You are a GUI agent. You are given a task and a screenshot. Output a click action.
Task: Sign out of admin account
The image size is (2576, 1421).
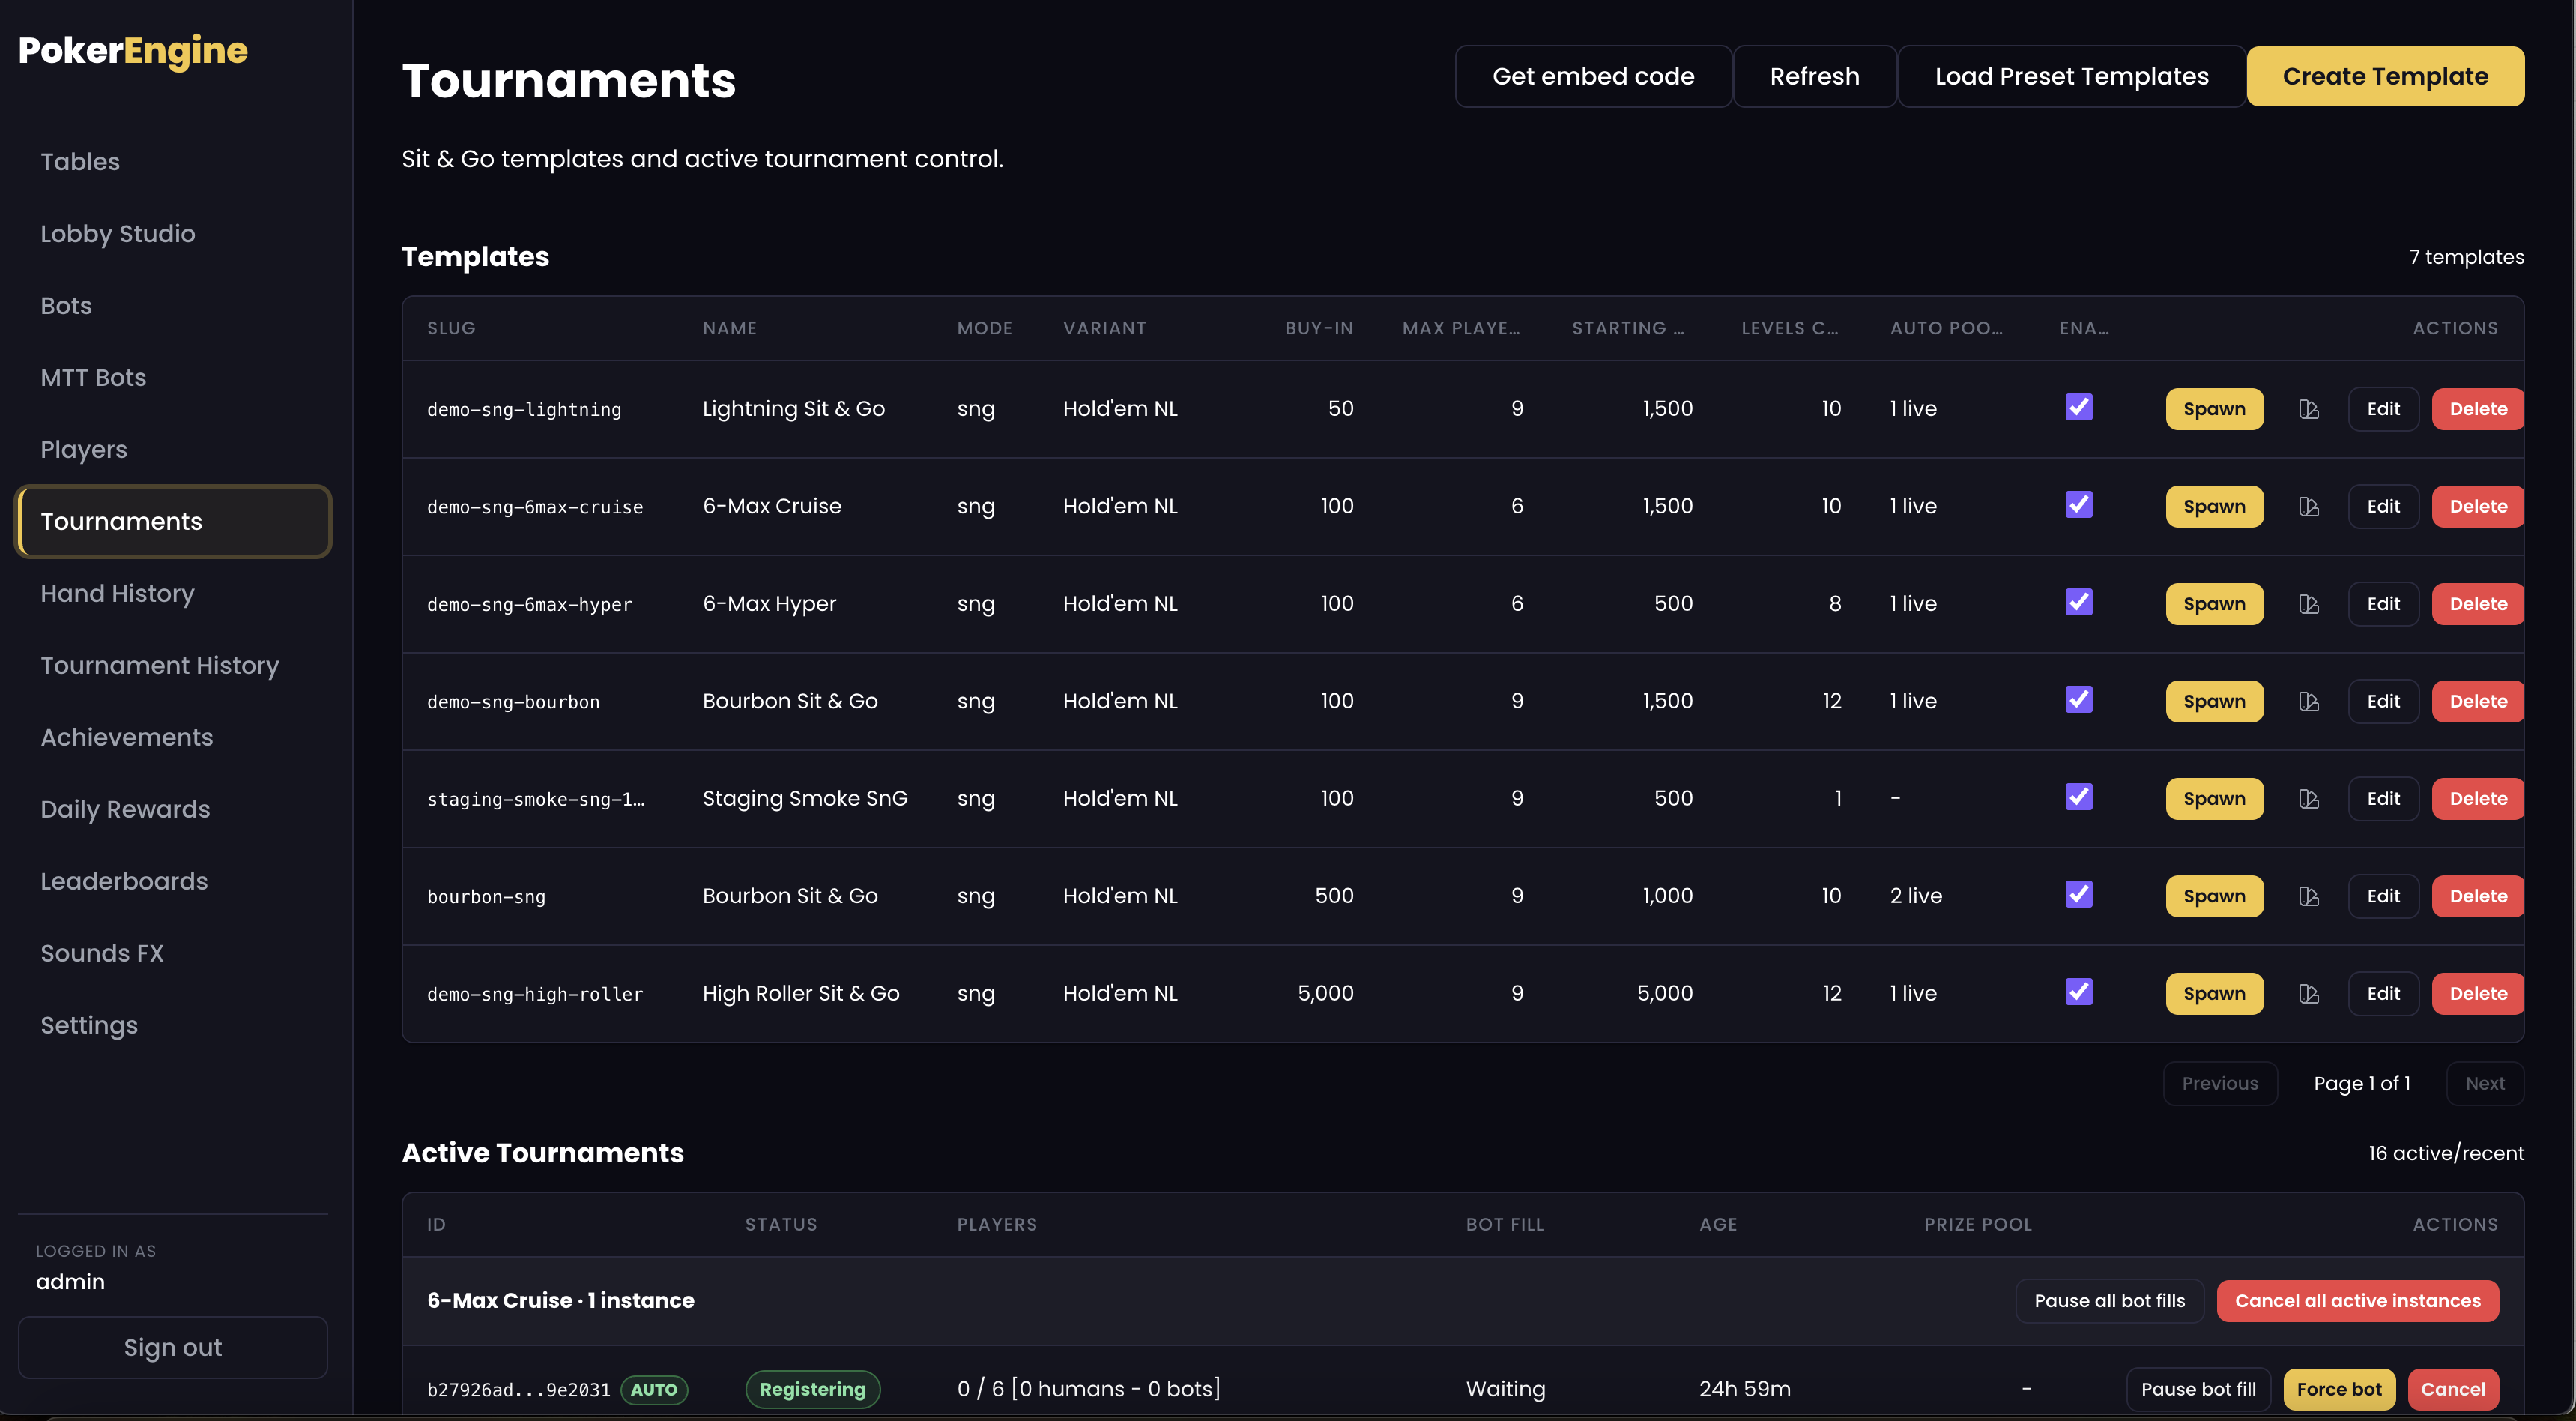tap(173, 1348)
